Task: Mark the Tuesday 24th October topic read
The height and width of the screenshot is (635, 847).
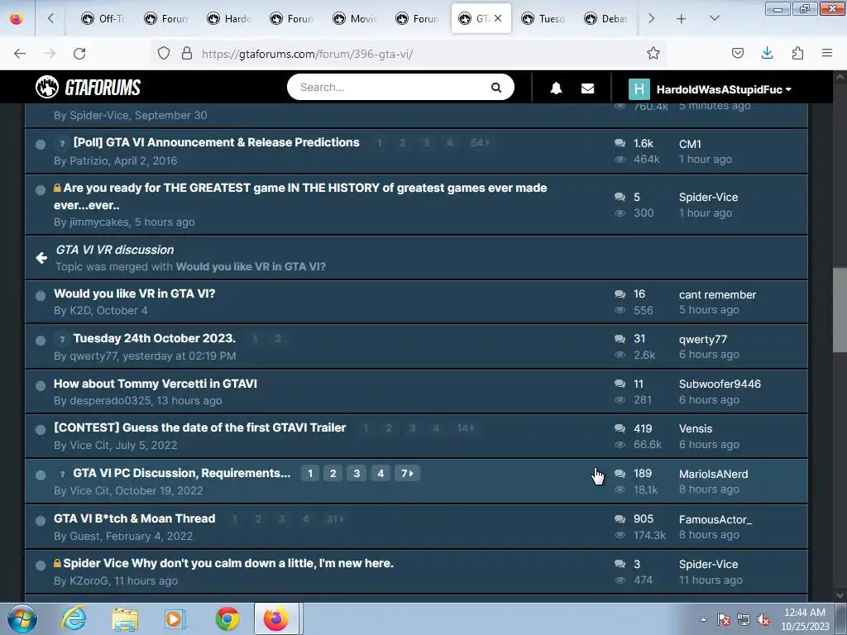Action: pos(41,340)
